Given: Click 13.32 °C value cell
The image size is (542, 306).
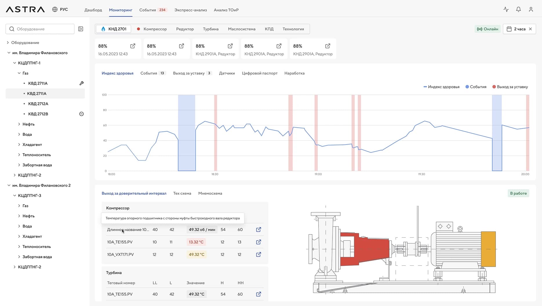Looking at the screenshot, I should (196, 242).
